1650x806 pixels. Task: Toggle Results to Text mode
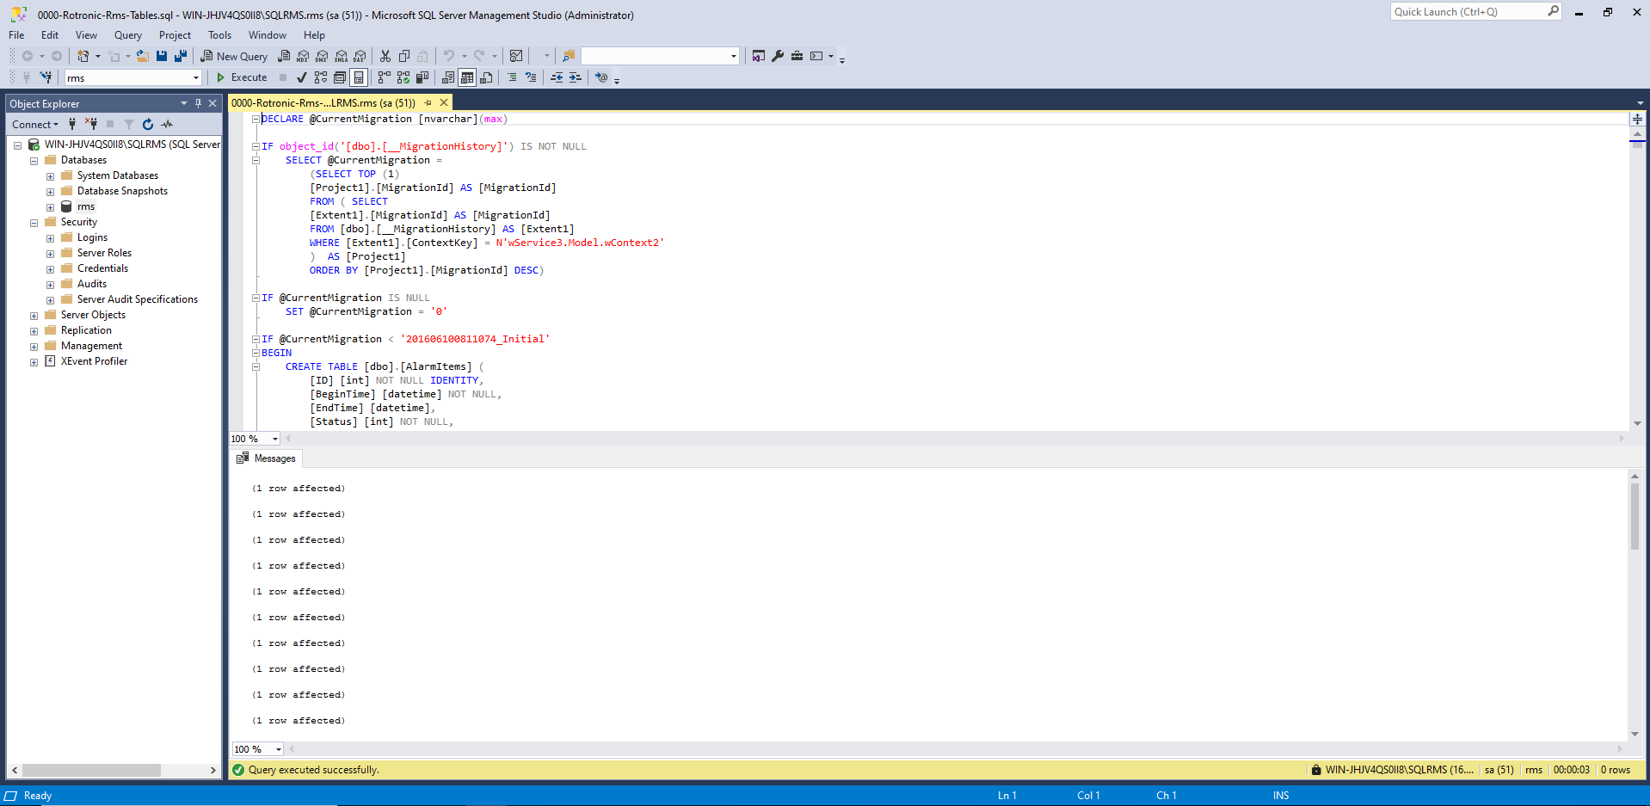coord(448,77)
